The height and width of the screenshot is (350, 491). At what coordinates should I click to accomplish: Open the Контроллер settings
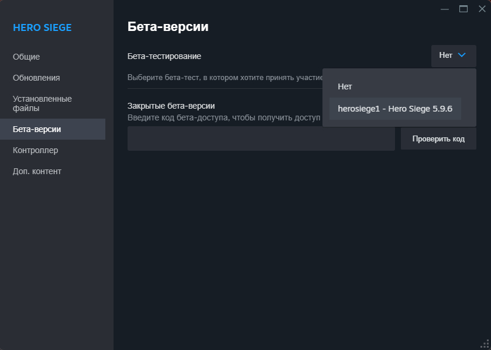coord(35,150)
